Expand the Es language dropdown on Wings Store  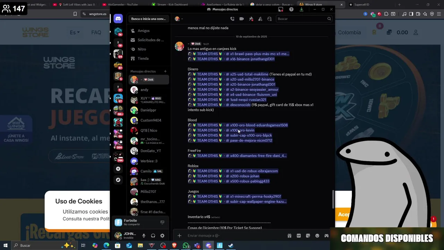(x=75, y=32)
